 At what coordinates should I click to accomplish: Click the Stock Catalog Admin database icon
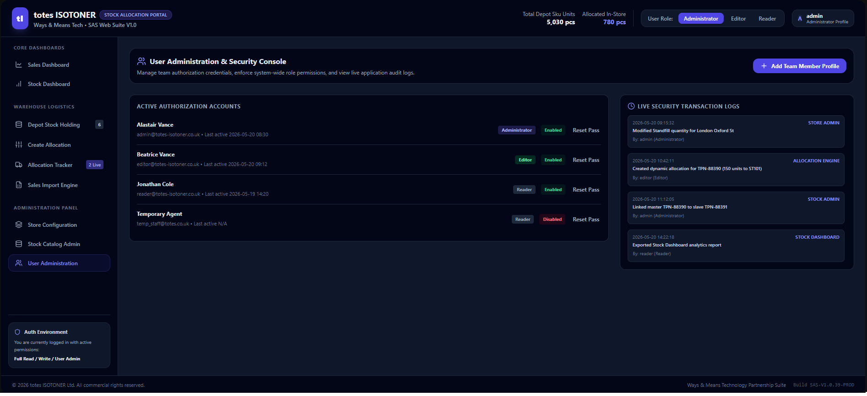19,244
